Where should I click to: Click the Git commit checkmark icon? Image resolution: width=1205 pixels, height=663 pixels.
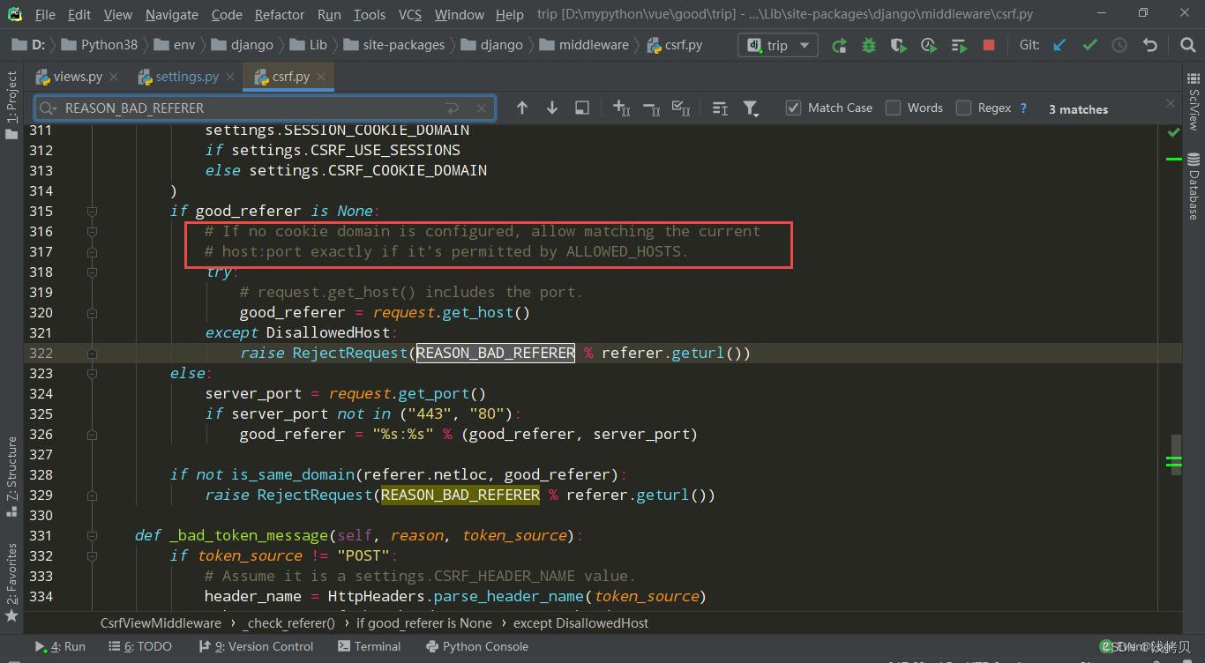1089,45
